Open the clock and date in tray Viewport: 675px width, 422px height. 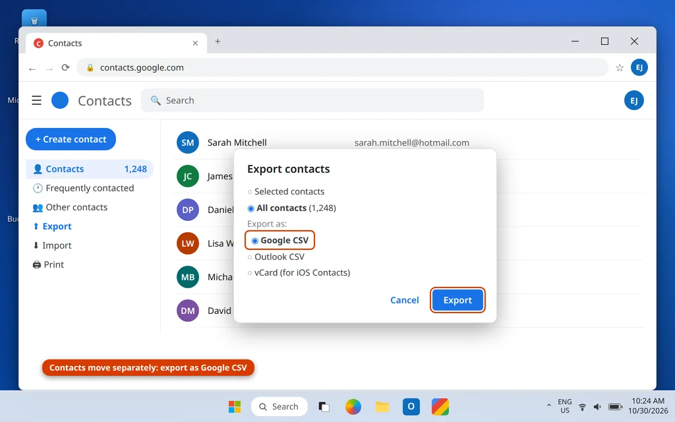coord(648,406)
